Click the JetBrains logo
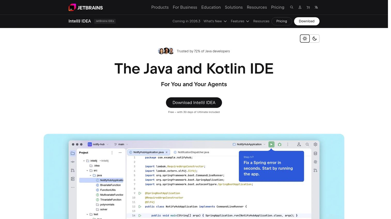 (85, 7)
